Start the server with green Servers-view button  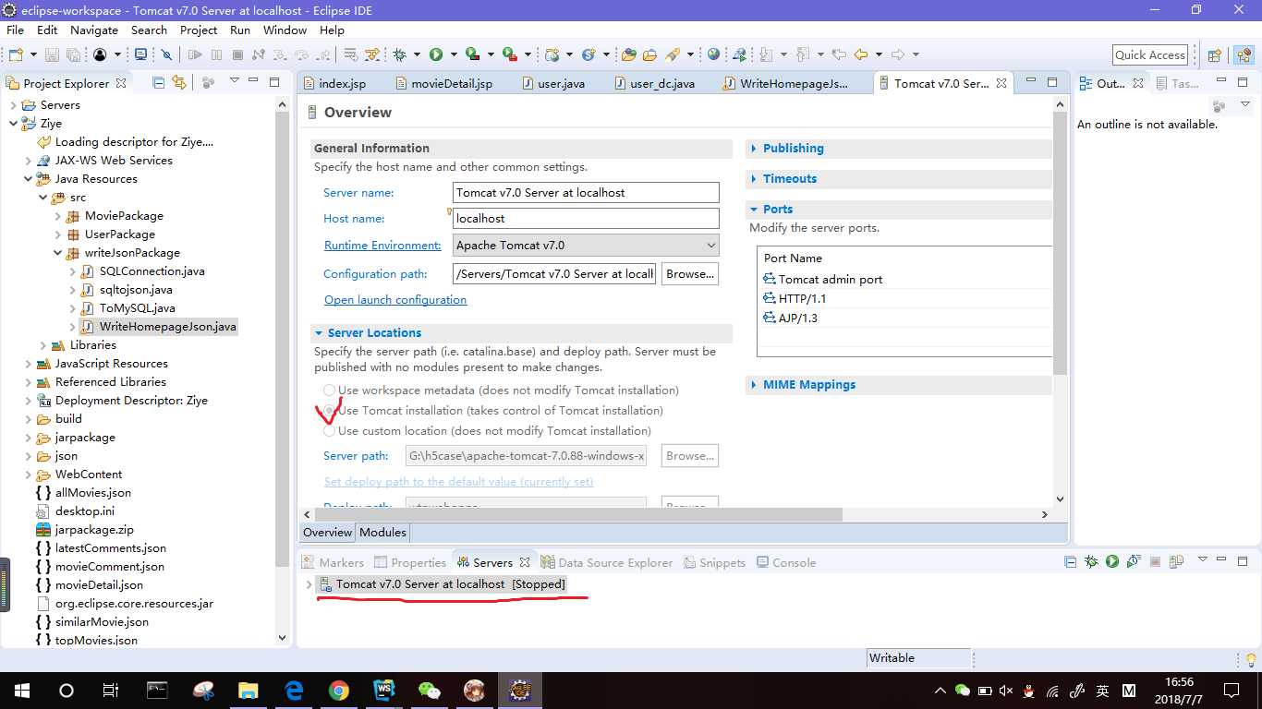[x=1112, y=561]
